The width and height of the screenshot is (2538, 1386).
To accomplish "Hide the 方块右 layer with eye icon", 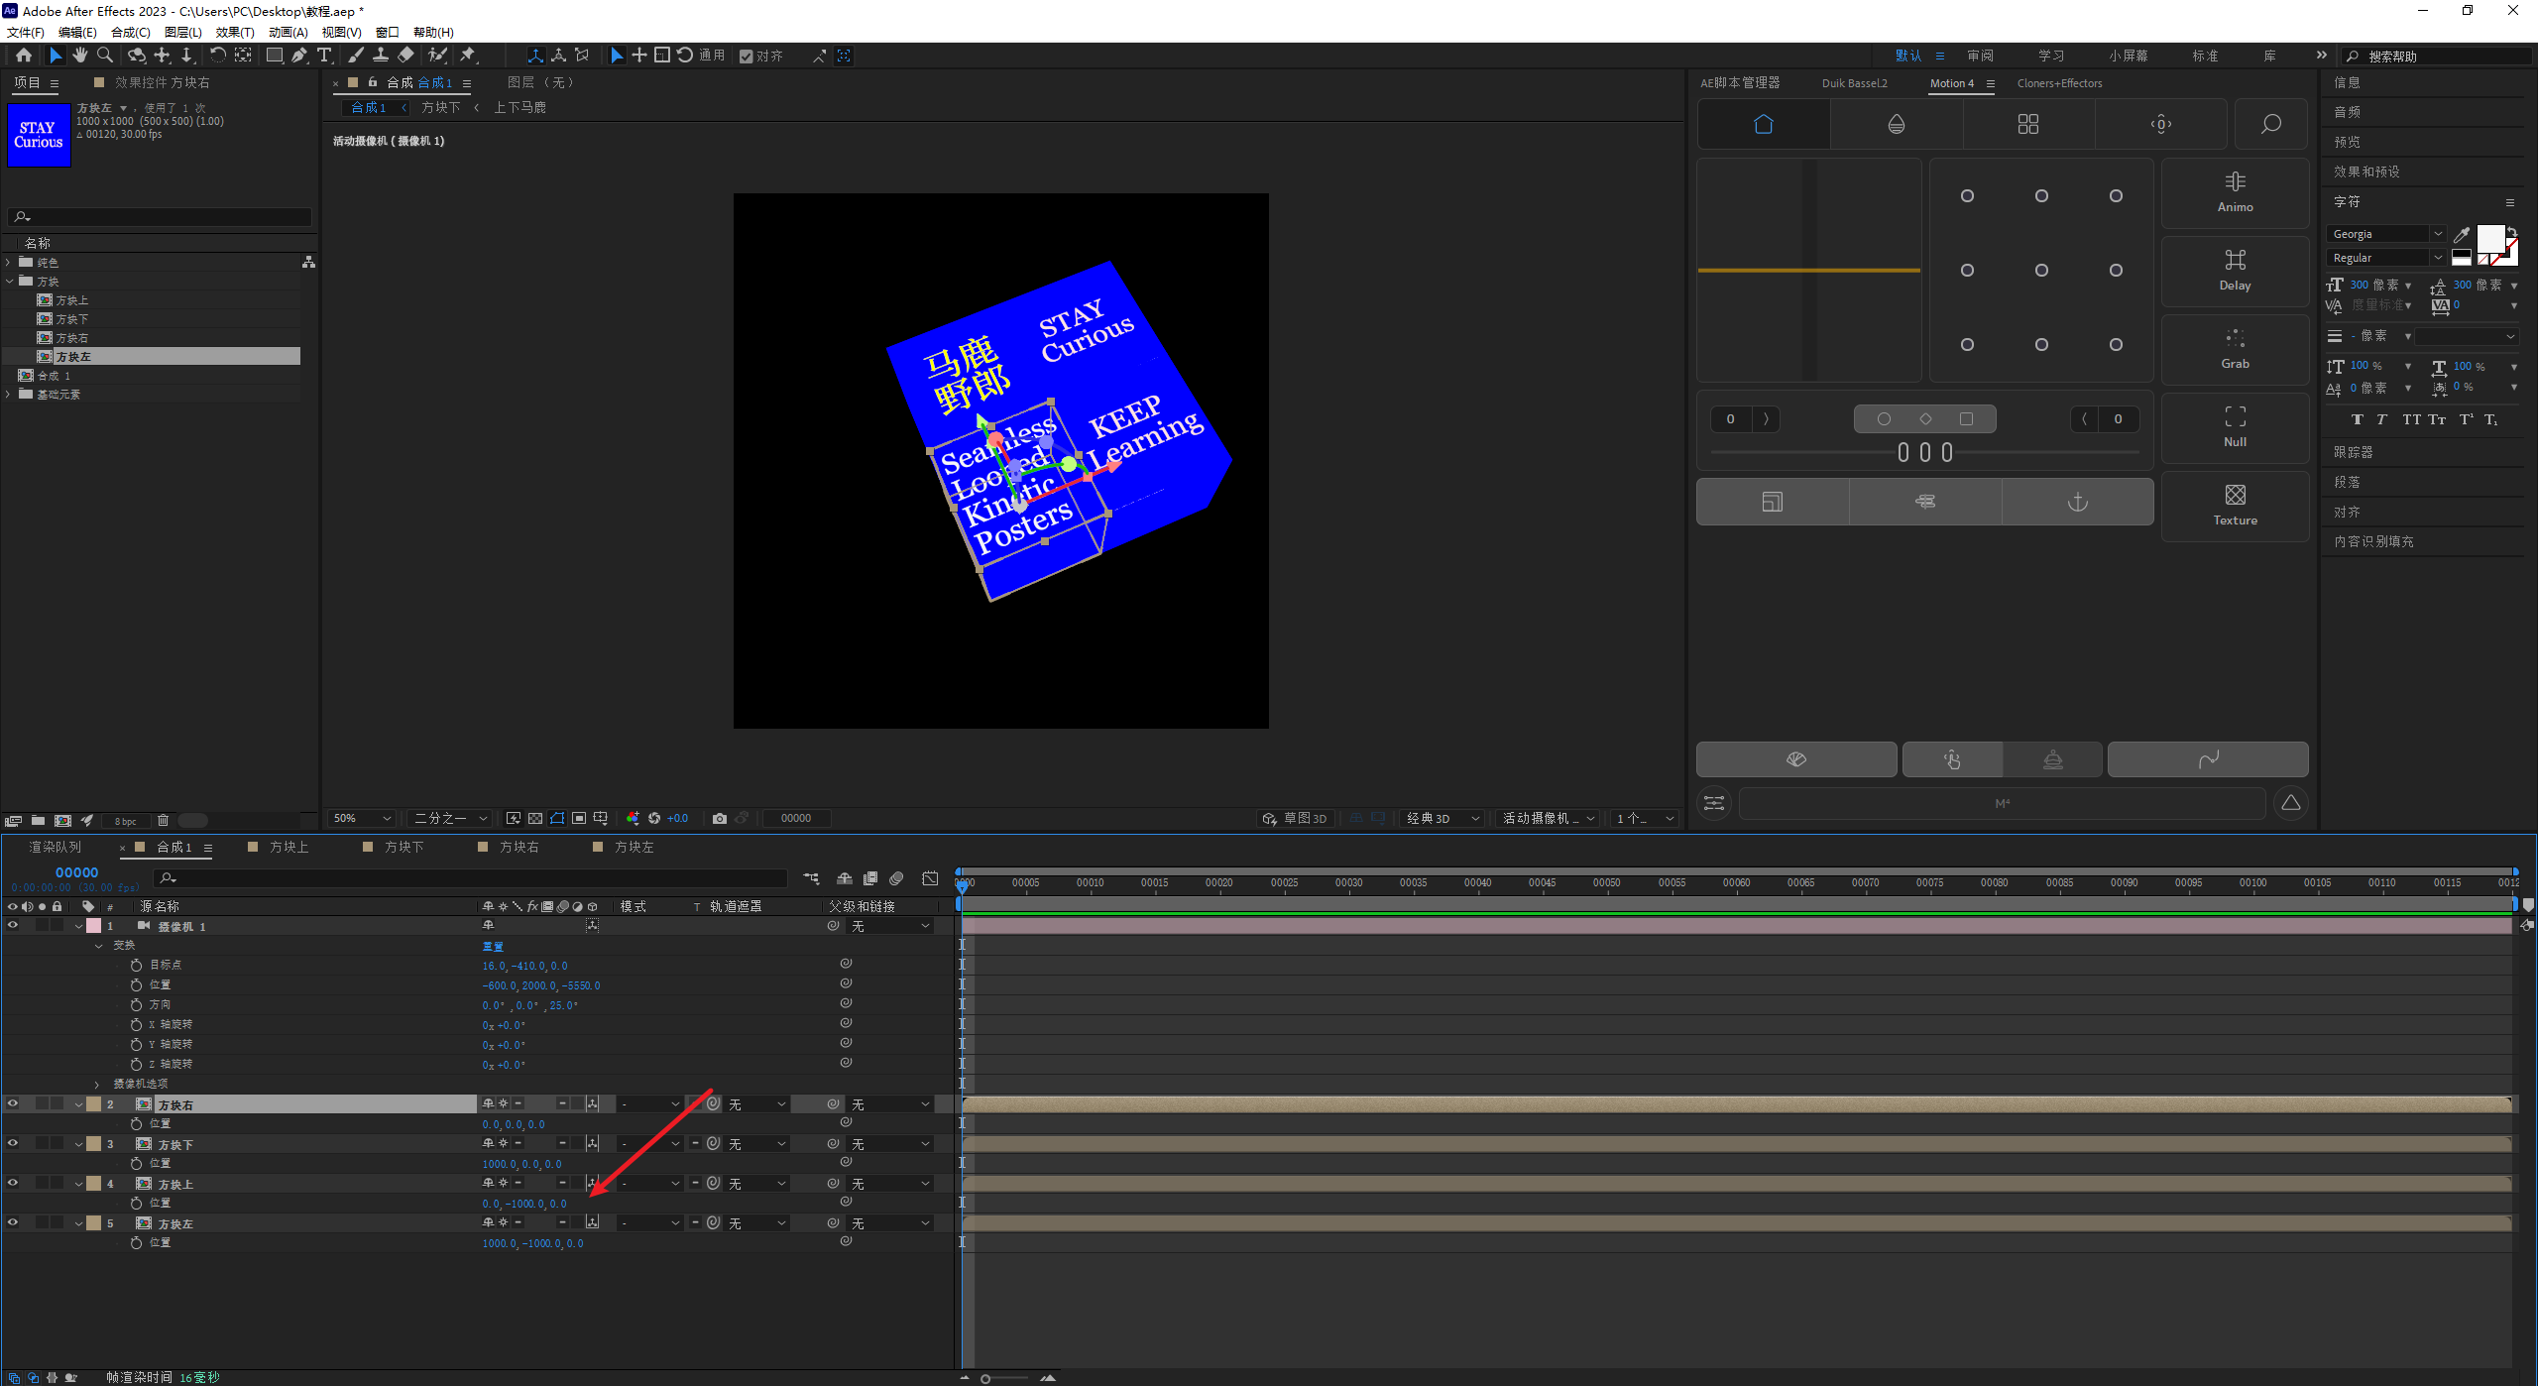I will click(x=13, y=1103).
